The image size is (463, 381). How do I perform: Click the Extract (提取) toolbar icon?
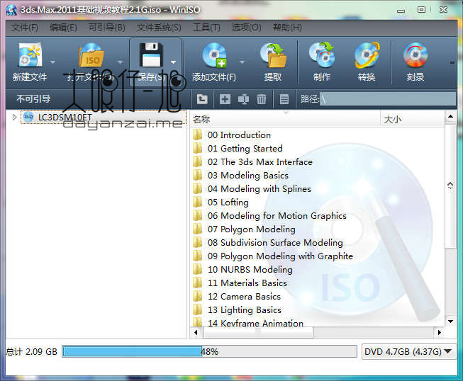pyautogui.click(x=273, y=55)
